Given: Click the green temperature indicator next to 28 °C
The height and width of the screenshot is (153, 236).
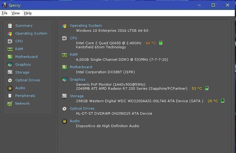Looking at the screenshot, I should tap(222, 101).
